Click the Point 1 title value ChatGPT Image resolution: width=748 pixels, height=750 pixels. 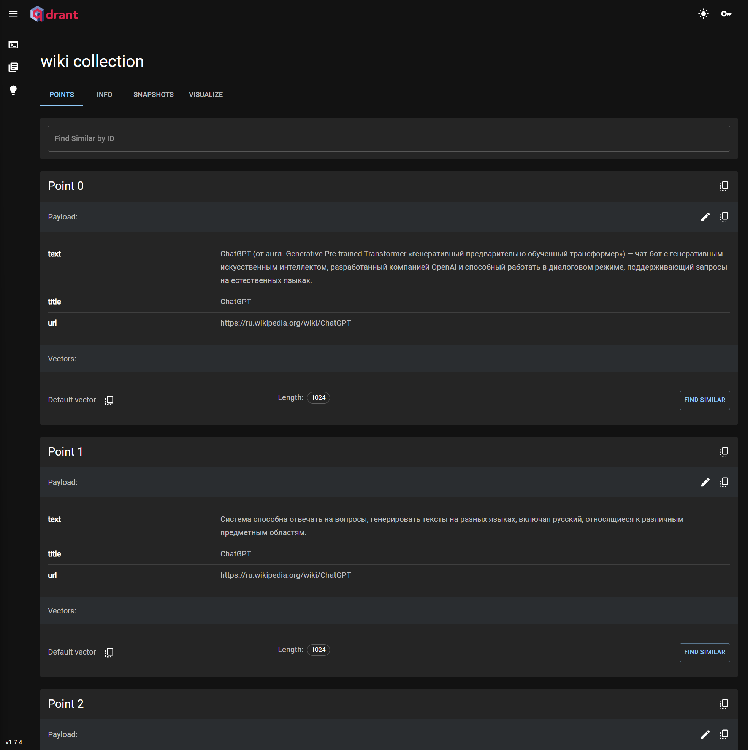(236, 554)
